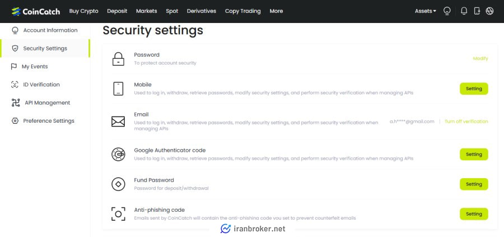Open the user profile icon in header
The height and width of the screenshot is (237, 504).
[447, 11]
